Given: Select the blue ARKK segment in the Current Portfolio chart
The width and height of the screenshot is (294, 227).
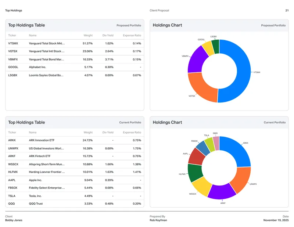Looking at the screenshot, I should click(x=238, y=149).
